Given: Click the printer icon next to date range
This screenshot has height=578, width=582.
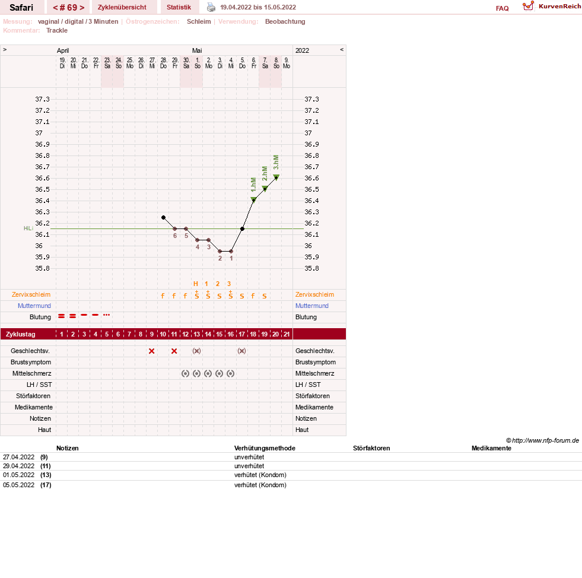Looking at the screenshot, I should pos(211,7).
